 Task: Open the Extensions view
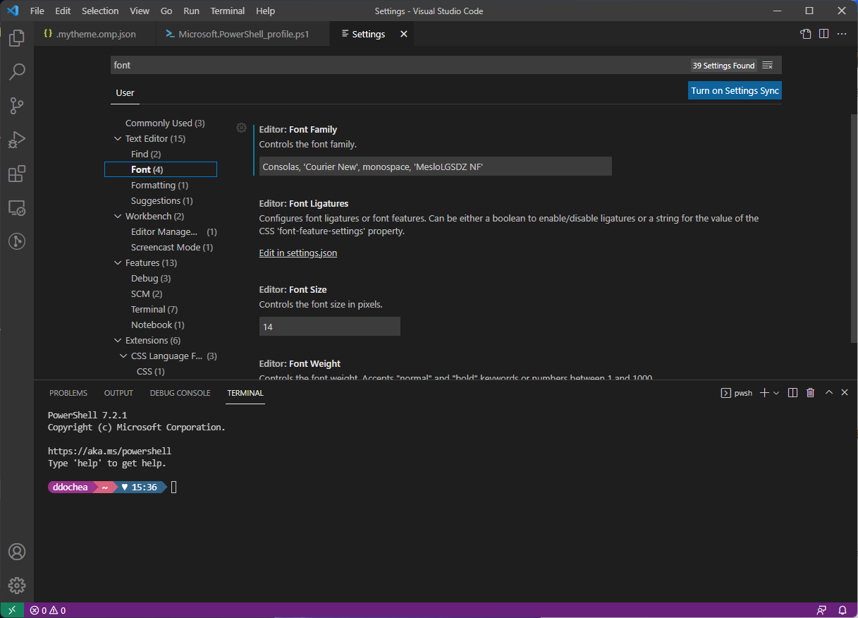(x=17, y=174)
